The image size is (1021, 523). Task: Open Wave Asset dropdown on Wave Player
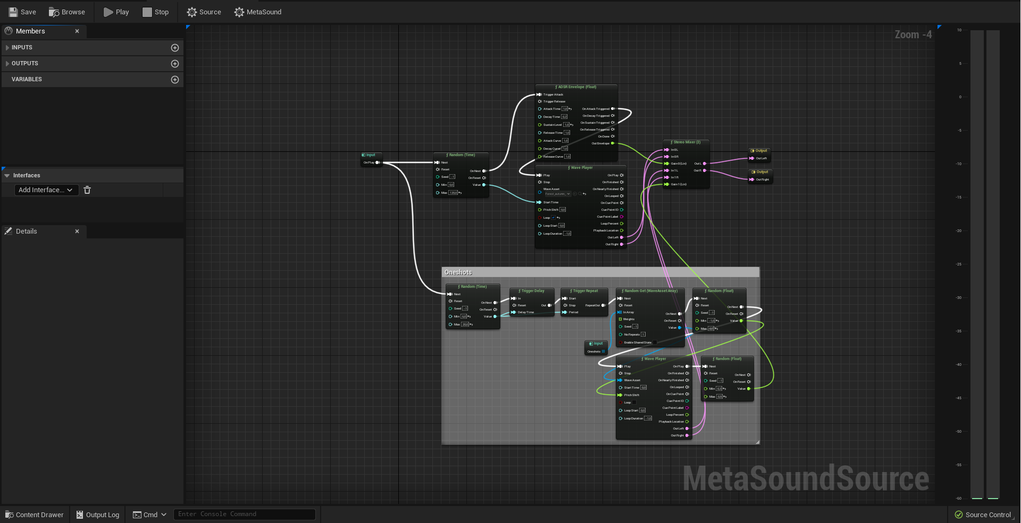tap(557, 194)
